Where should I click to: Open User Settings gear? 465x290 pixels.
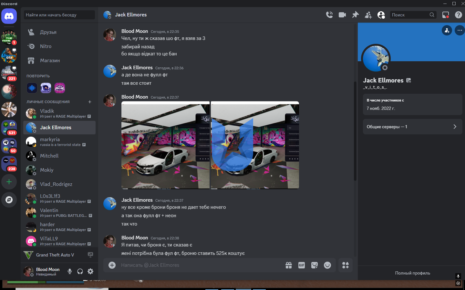point(90,271)
